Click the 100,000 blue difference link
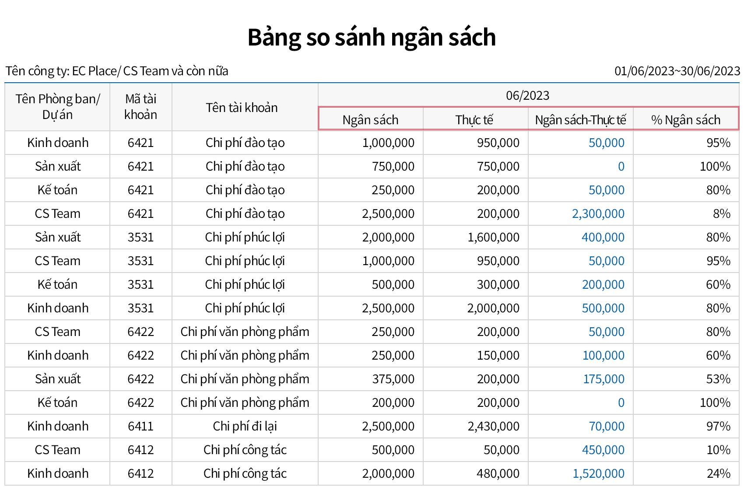Viewport: 744px width, 490px height. (603, 355)
